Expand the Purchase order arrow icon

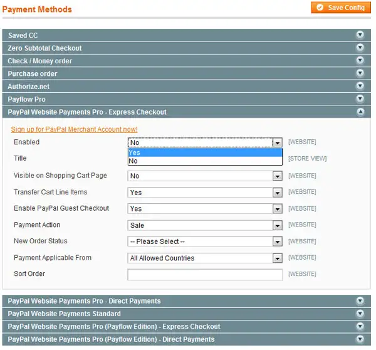360,73
